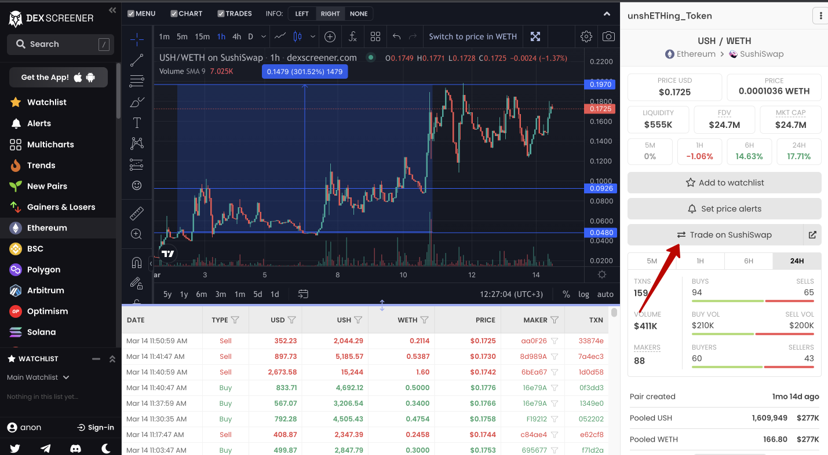Image resolution: width=828 pixels, height=455 pixels.
Task: Open the Twitter link in sidebar footer
Action: (15, 448)
